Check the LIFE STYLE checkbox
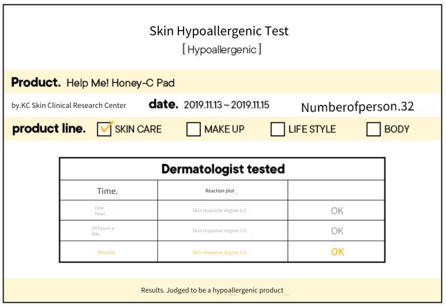This screenshot has height=306, width=446. point(277,129)
